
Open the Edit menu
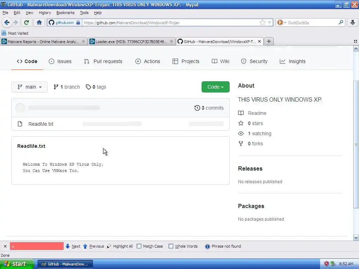(x=17, y=13)
